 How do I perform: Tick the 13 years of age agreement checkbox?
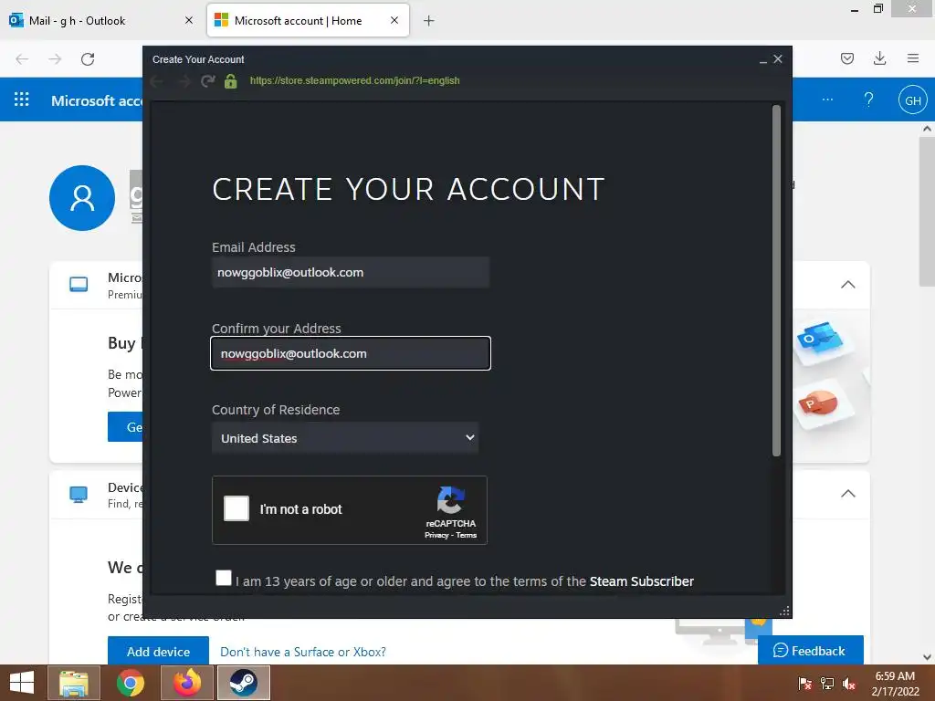click(224, 578)
